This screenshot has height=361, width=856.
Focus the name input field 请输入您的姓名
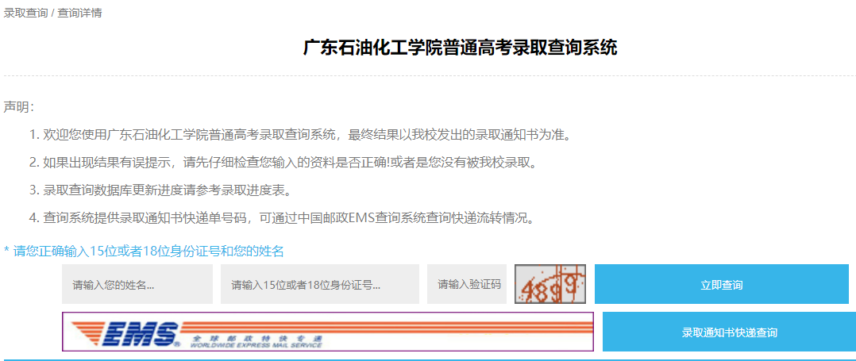(x=137, y=284)
